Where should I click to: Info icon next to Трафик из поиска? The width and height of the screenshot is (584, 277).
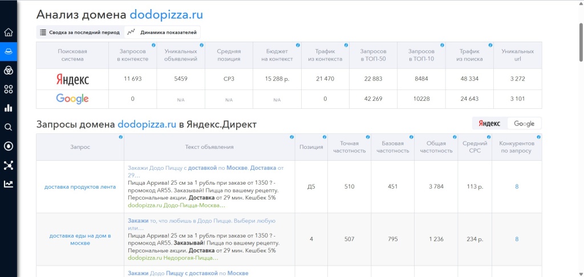490,45
